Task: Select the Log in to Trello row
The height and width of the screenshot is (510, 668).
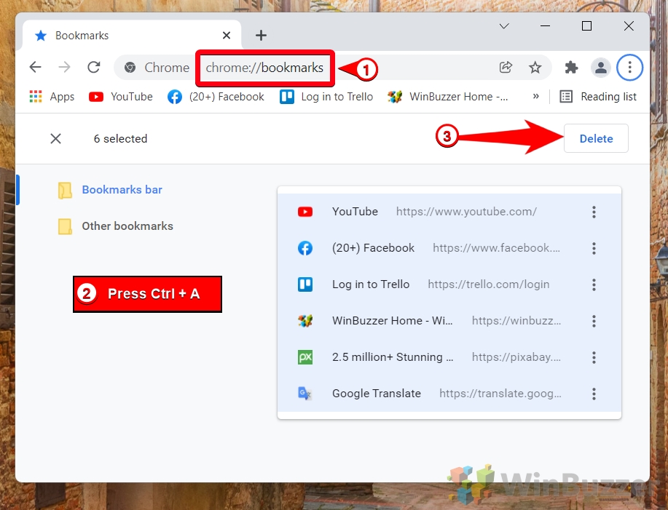Action: tap(449, 284)
